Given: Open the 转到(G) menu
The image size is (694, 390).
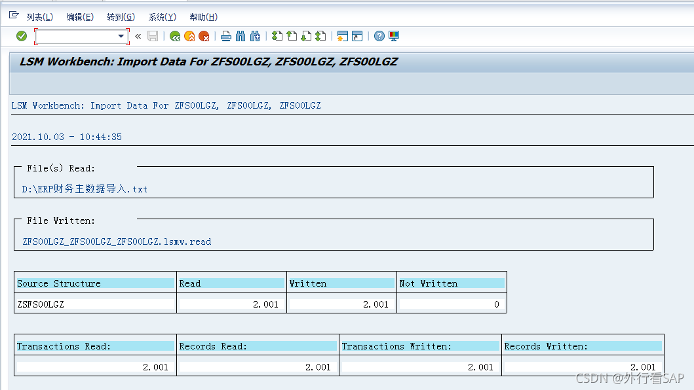Looking at the screenshot, I should [x=121, y=17].
